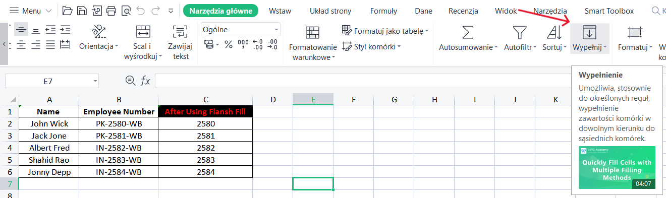This screenshot has height=198, width=666.
Task: Click the Wypełnij fill button
Action: pyautogui.click(x=589, y=38)
